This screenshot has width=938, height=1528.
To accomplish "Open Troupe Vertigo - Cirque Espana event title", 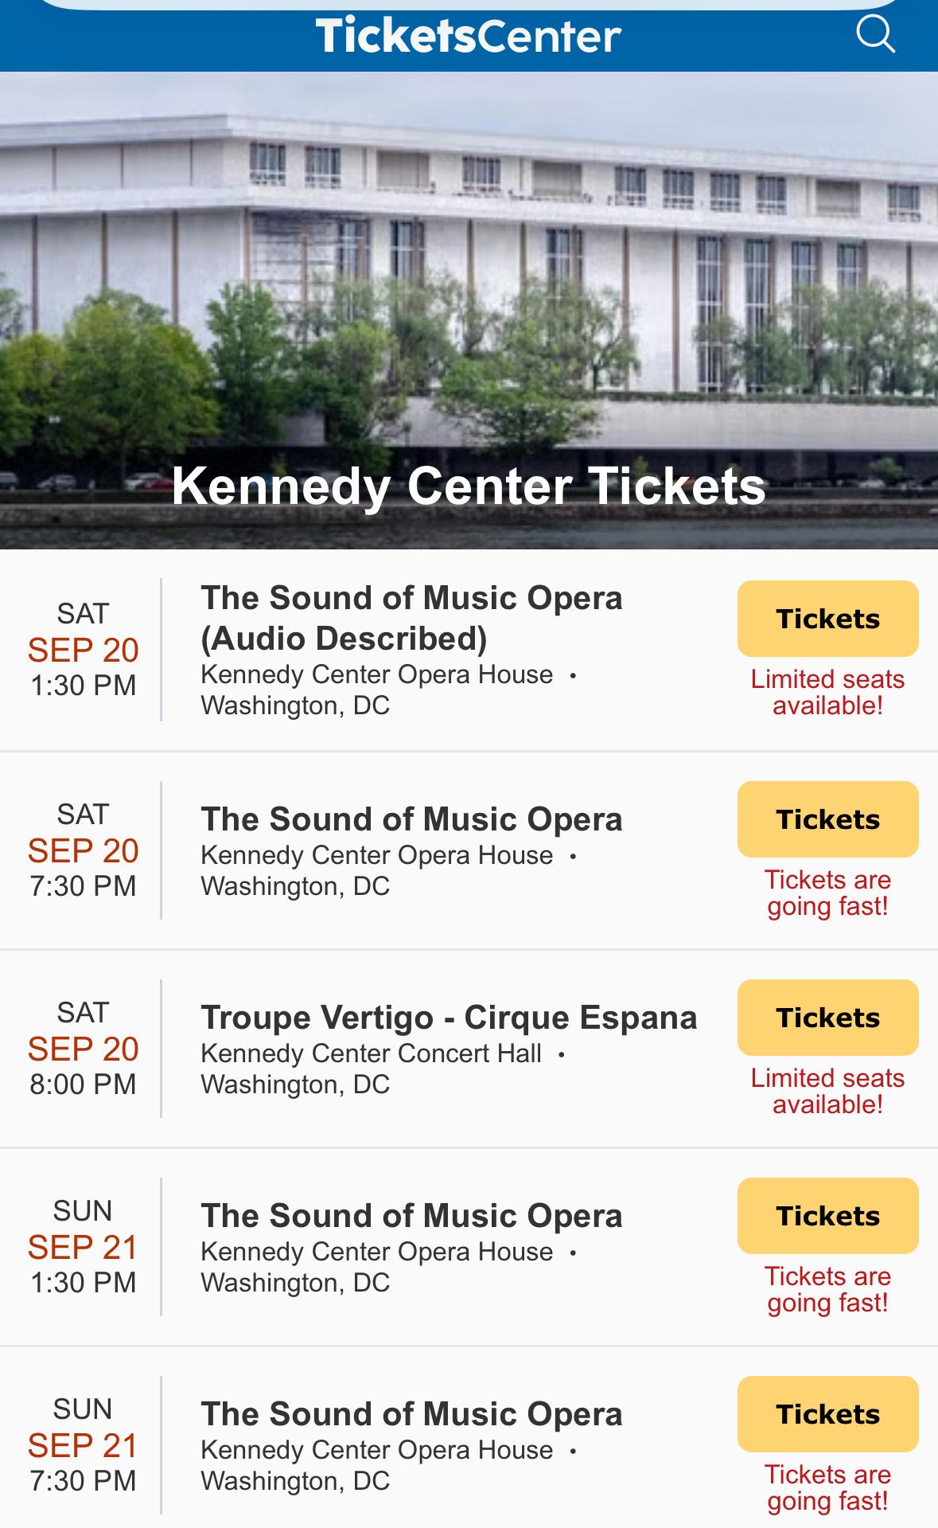I will (449, 1018).
